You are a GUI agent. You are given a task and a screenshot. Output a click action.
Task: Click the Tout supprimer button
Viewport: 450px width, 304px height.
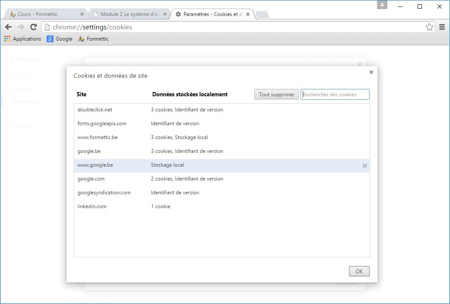pos(276,95)
